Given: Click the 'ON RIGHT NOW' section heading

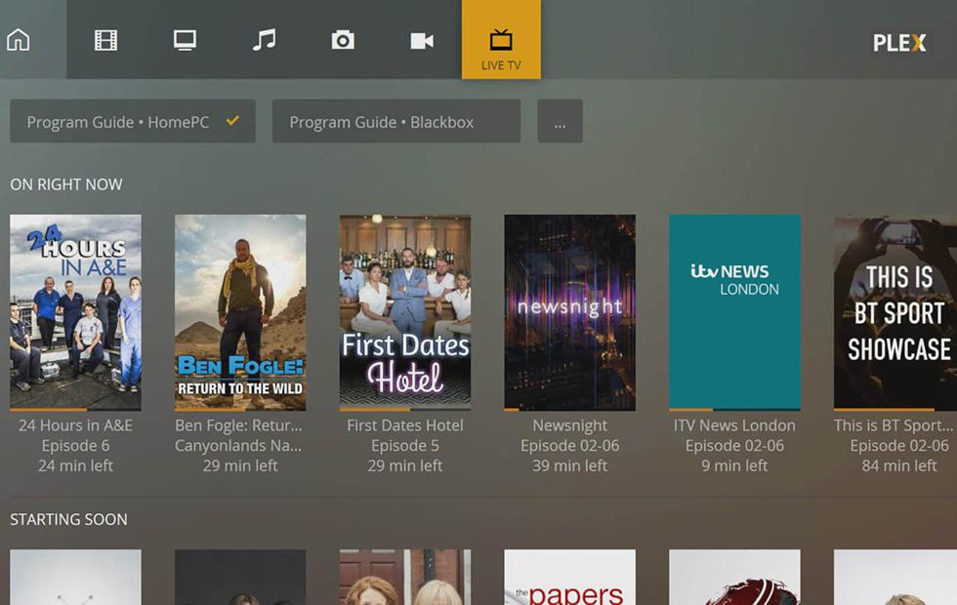Looking at the screenshot, I should (x=66, y=184).
